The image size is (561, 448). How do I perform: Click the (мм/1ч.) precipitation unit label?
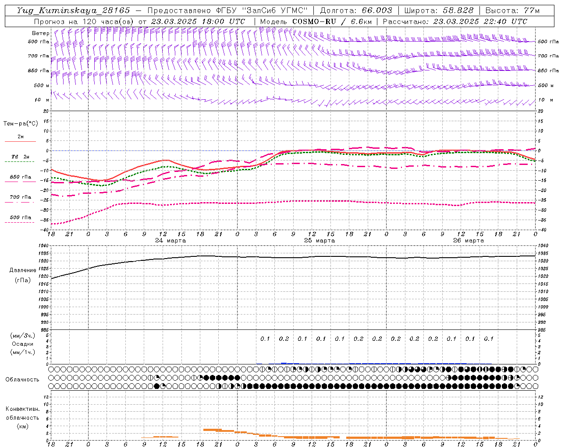[x=23, y=352]
